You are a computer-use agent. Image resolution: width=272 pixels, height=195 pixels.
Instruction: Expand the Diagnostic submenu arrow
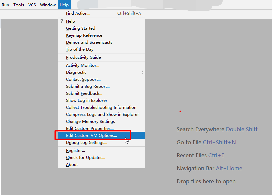coord(143,72)
